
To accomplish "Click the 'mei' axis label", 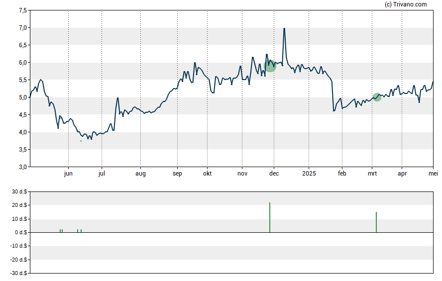I will 433,174.
